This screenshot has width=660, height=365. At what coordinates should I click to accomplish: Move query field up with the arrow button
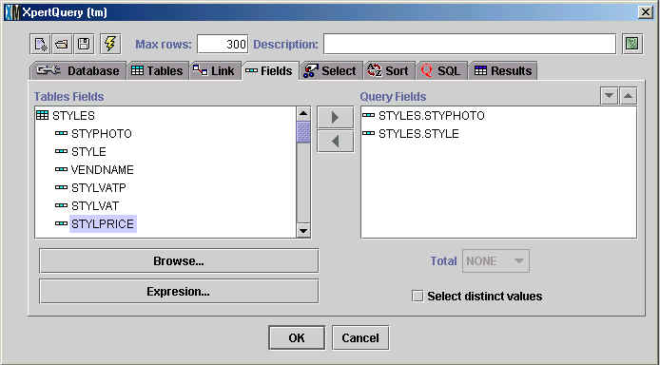pyautogui.click(x=628, y=96)
